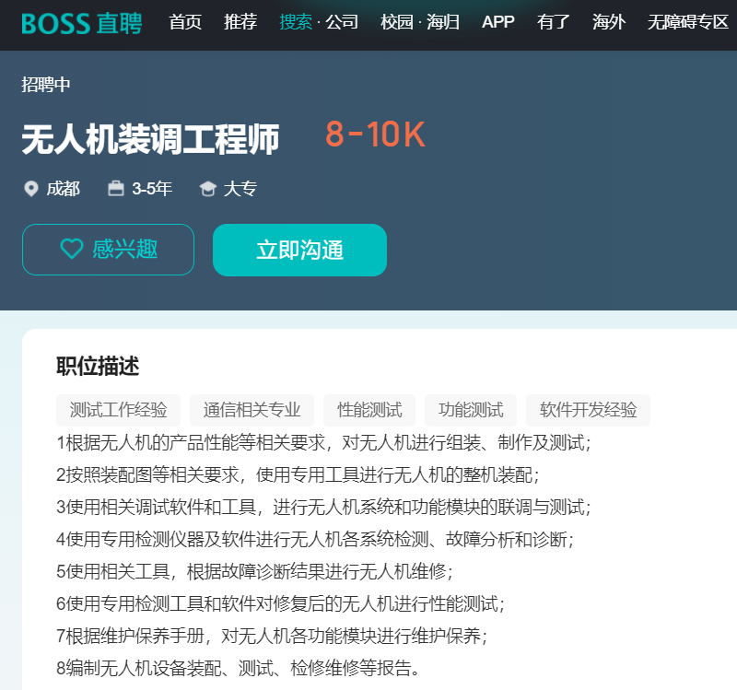Click the 通信相关专业 tag
Image resolution: width=737 pixels, height=690 pixels.
click(x=252, y=410)
